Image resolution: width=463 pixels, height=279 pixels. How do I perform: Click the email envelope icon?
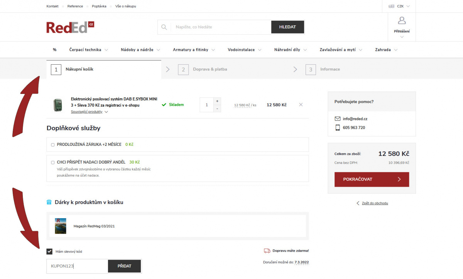tap(338, 119)
